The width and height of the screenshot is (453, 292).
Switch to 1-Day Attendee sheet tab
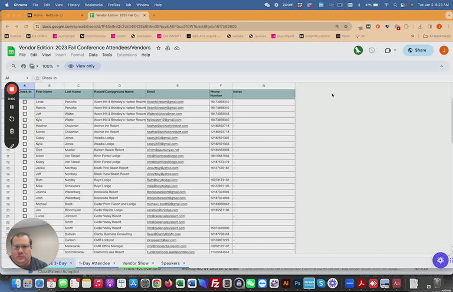click(x=94, y=263)
